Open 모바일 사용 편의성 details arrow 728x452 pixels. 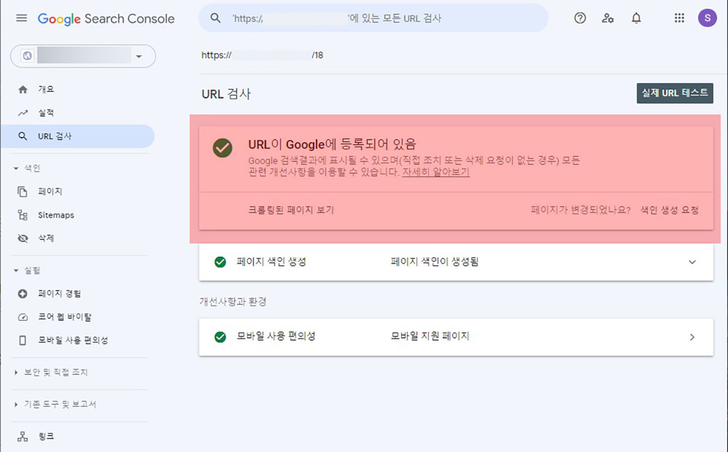[692, 337]
